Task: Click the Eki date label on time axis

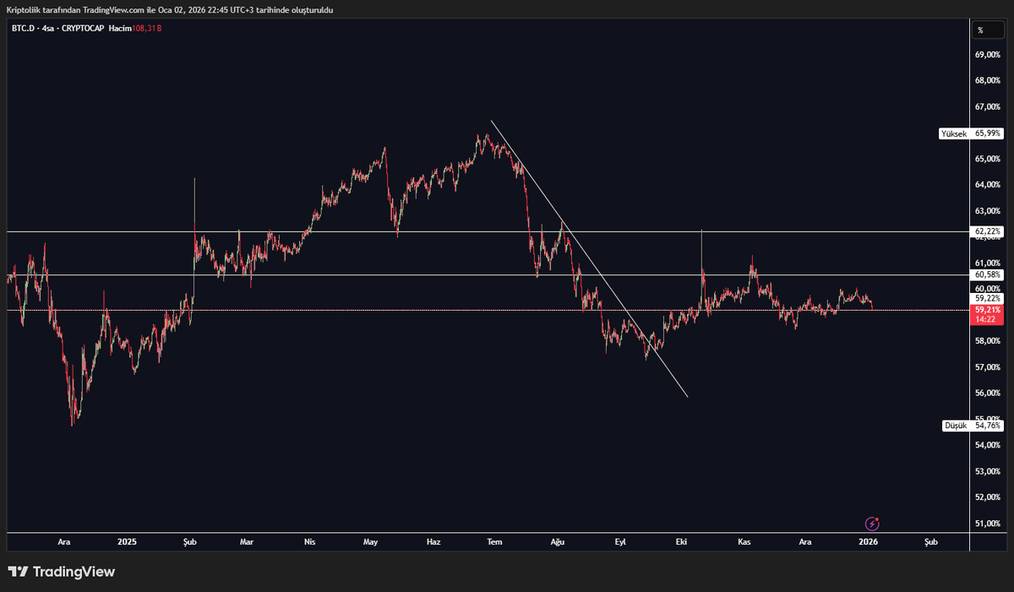Action: pyautogui.click(x=680, y=541)
